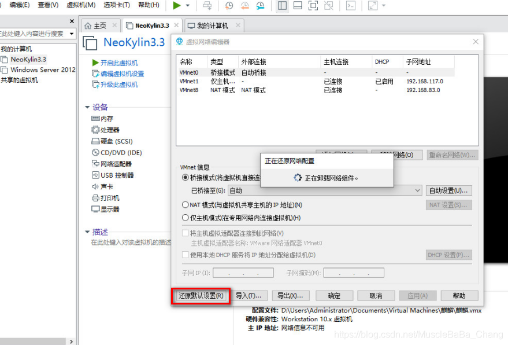Click the 显示器 display device icon

pyautogui.click(x=95, y=209)
